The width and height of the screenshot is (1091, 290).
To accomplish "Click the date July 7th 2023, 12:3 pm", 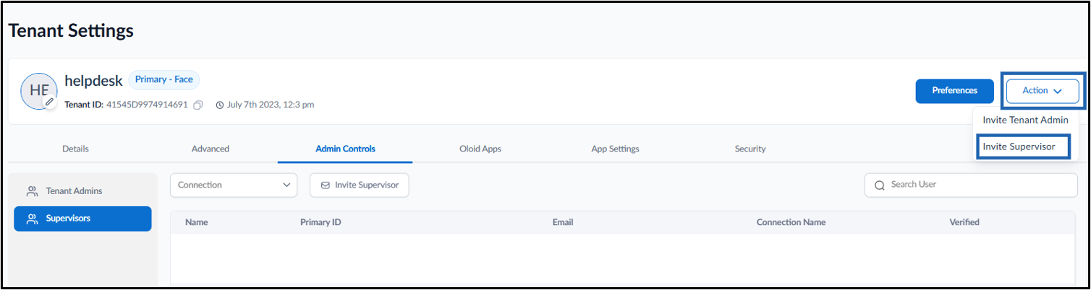I will [x=271, y=105].
